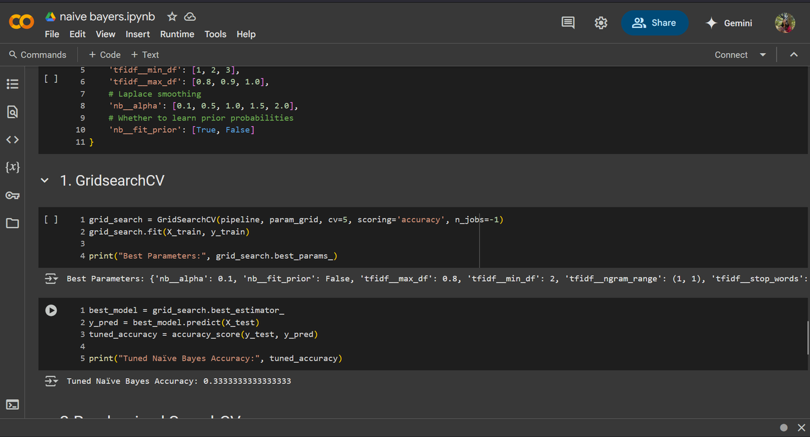810x437 pixels.
Task: Open the Table of contents sidebar icon
Action: [x=12, y=84]
